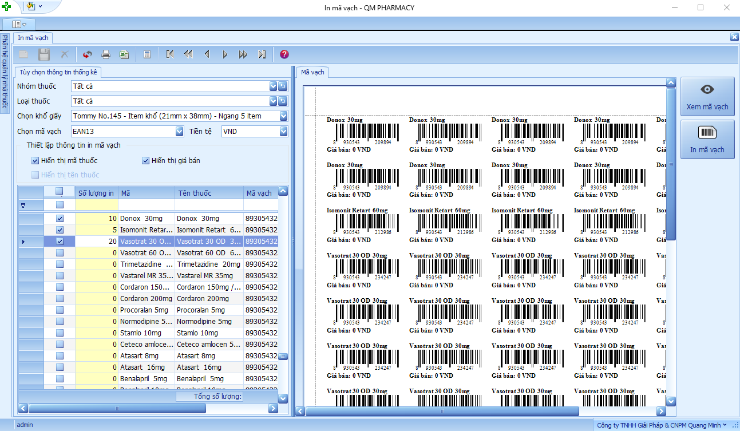Click quantity cell showing 10 for Donox

pyautogui.click(x=96, y=219)
